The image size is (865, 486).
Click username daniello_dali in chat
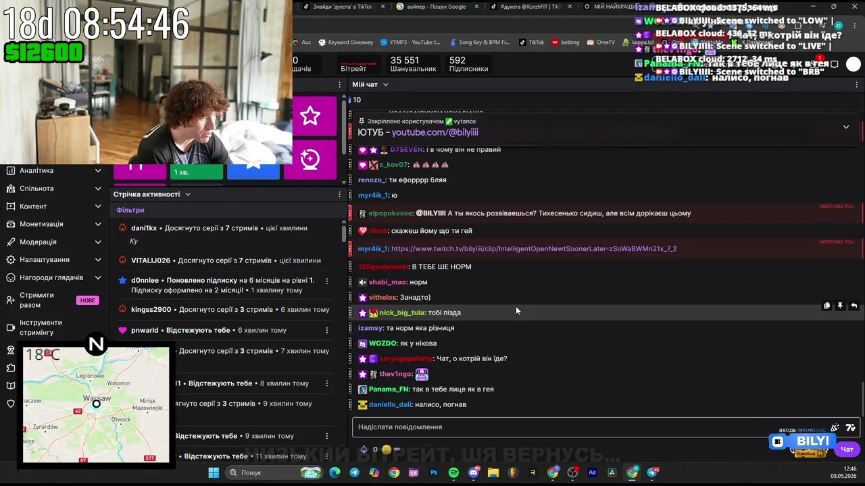(390, 404)
